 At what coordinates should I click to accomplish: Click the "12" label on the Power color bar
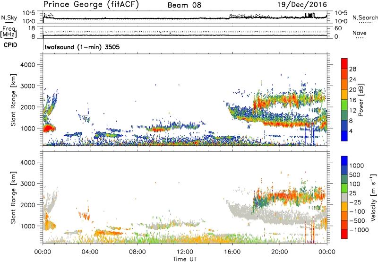coord(352,111)
